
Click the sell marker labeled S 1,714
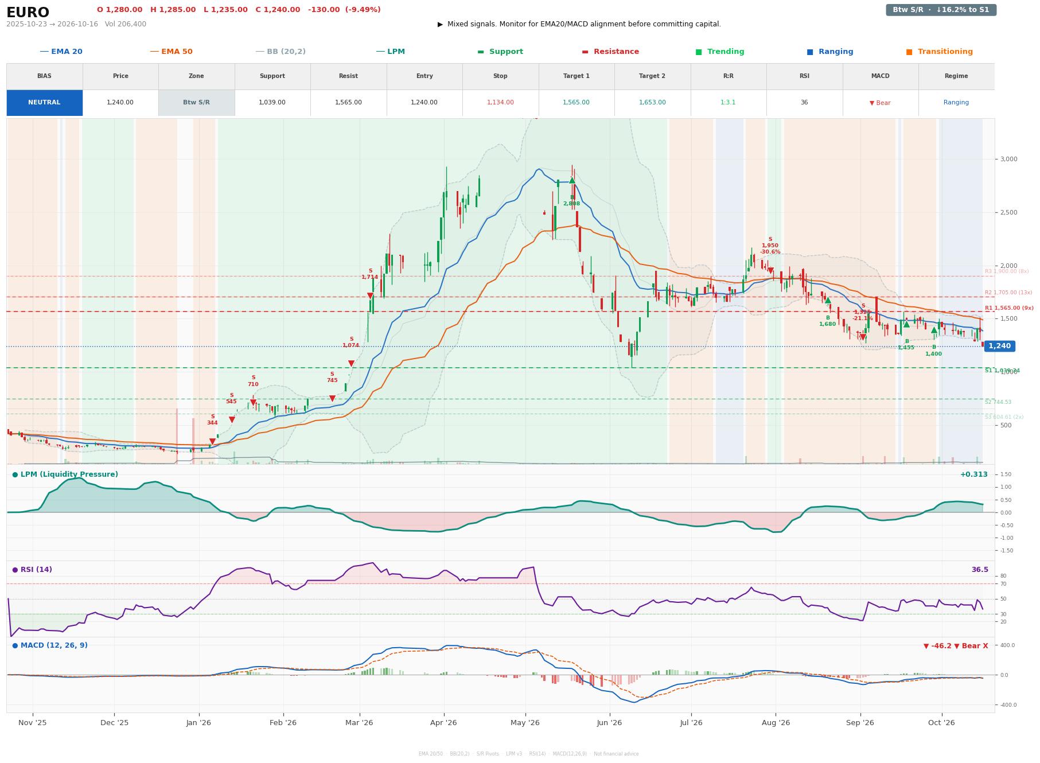pyautogui.click(x=370, y=296)
